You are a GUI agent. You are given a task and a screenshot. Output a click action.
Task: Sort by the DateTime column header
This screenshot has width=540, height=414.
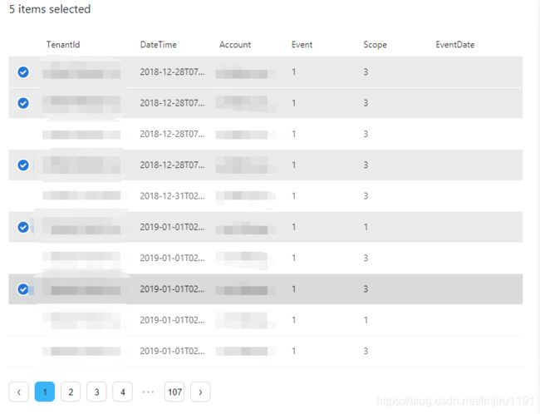click(159, 44)
